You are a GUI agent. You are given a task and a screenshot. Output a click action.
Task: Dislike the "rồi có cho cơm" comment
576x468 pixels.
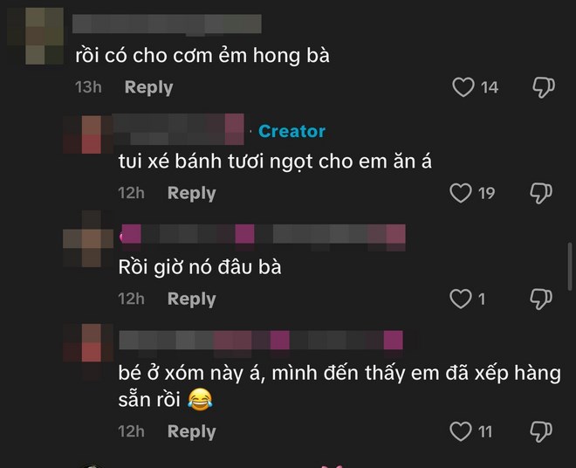[544, 87]
